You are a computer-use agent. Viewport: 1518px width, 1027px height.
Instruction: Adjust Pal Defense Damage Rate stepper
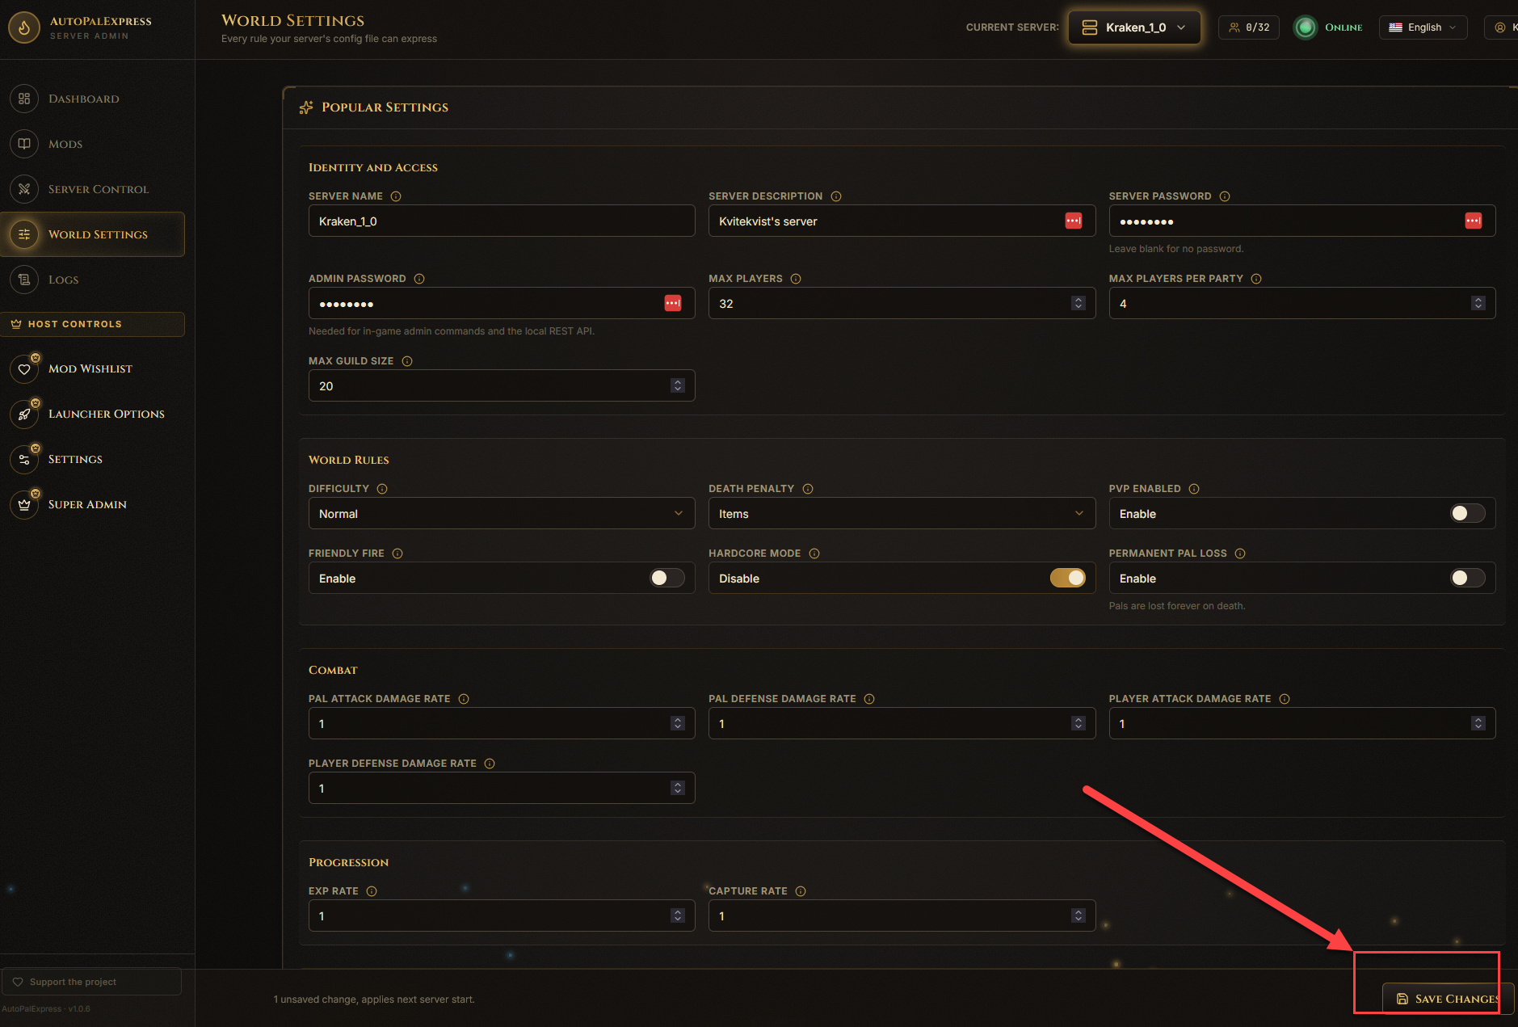pyautogui.click(x=1078, y=723)
